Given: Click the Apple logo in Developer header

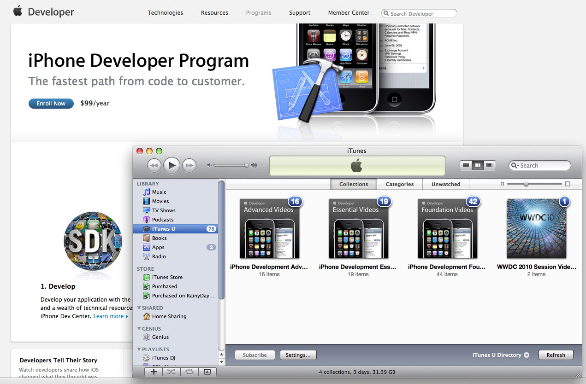Looking at the screenshot, I should tap(18, 11).
